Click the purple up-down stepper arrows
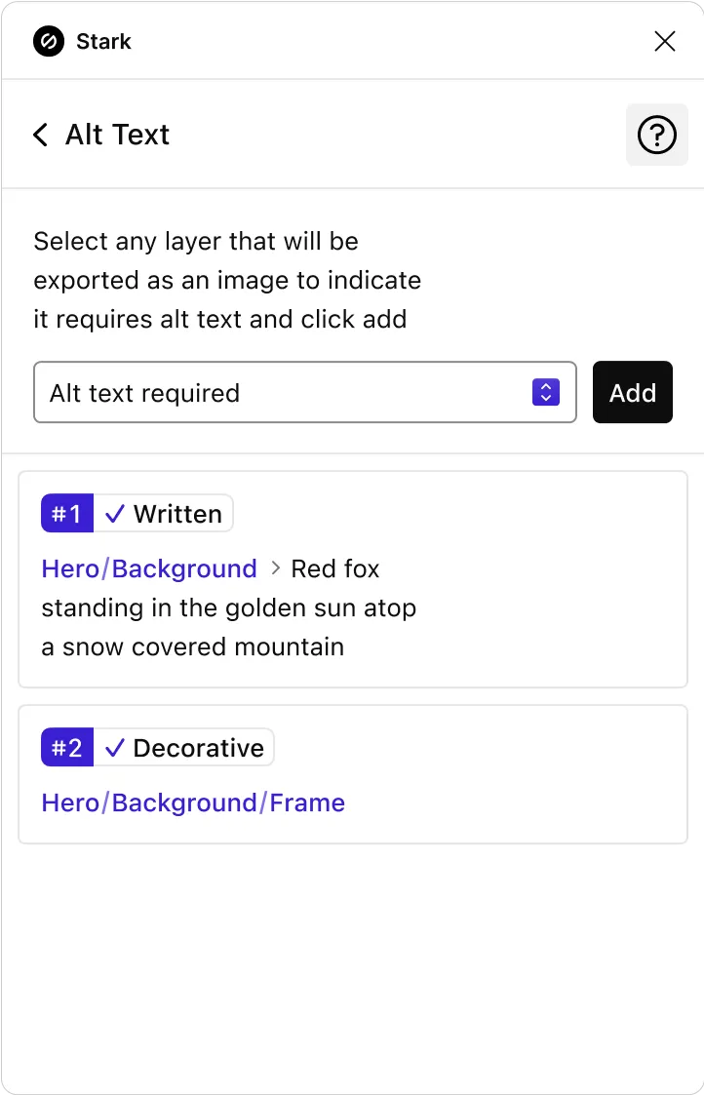This screenshot has width=704, height=1095. pos(545,392)
